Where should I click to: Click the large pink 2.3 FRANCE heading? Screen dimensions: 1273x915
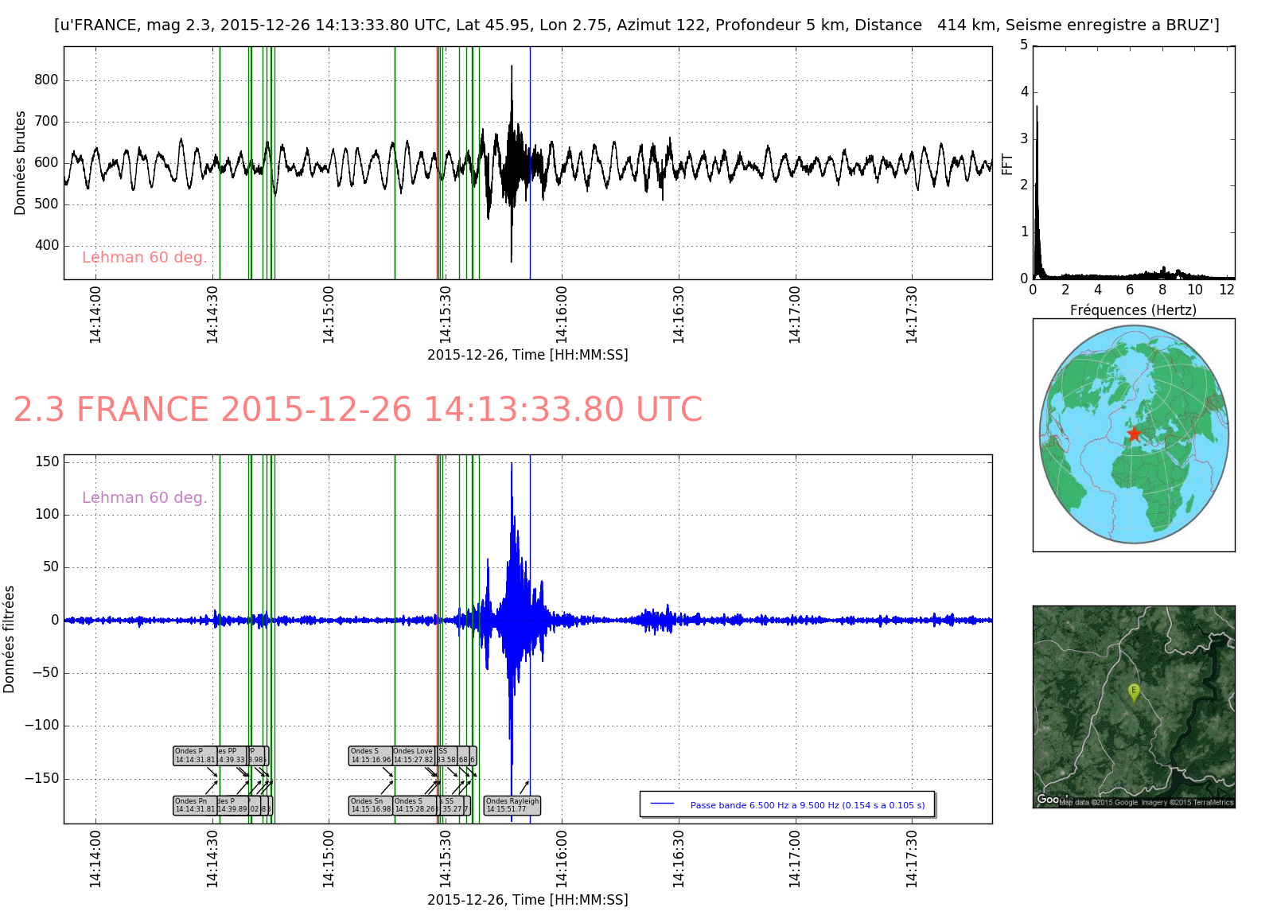click(358, 410)
